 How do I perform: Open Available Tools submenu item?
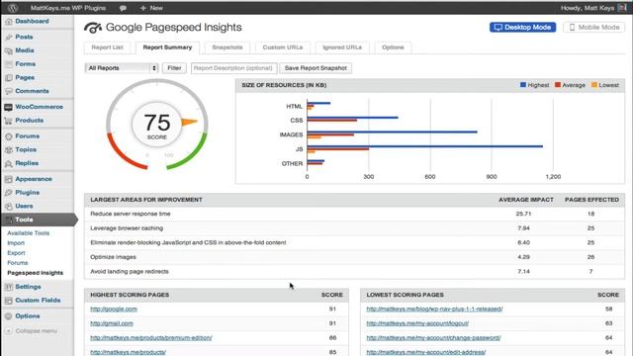point(29,233)
